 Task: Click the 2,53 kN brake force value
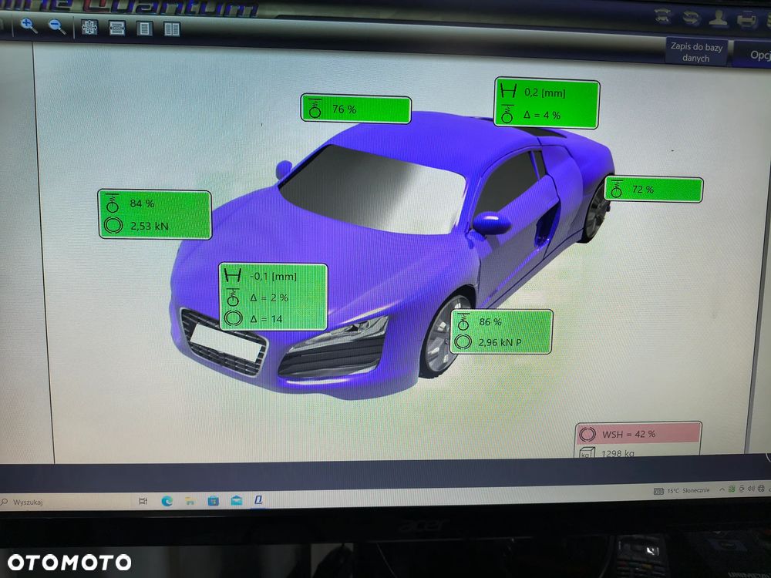[x=149, y=226]
